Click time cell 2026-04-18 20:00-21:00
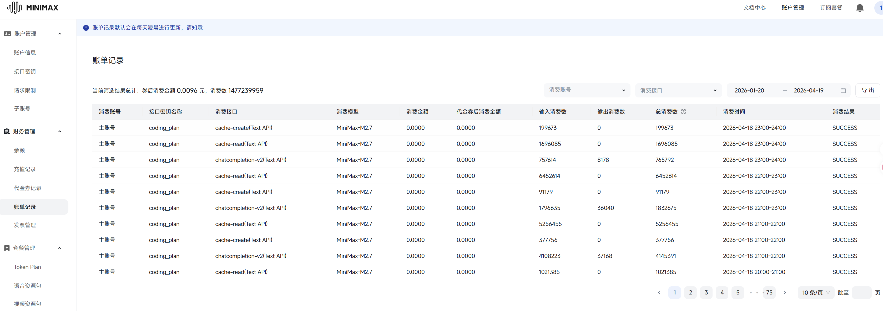883x311 pixels. 754,272
